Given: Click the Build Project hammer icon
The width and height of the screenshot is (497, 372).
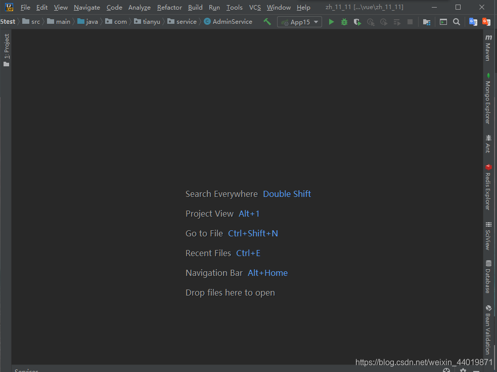Looking at the screenshot, I should coord(267,22).
